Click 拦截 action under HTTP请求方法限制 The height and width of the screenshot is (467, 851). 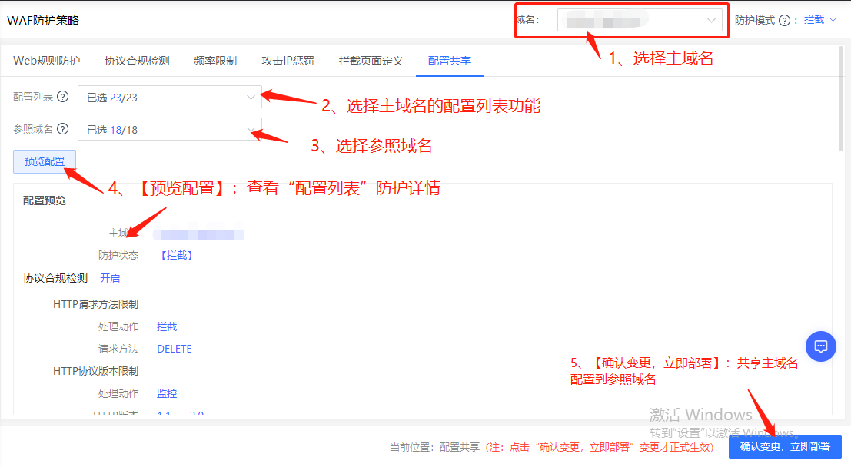[167, 326]
